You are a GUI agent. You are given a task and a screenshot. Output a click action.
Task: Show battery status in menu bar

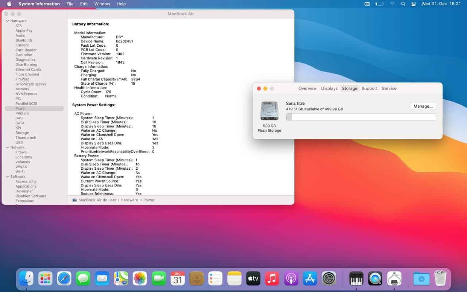tap(379, 4)
